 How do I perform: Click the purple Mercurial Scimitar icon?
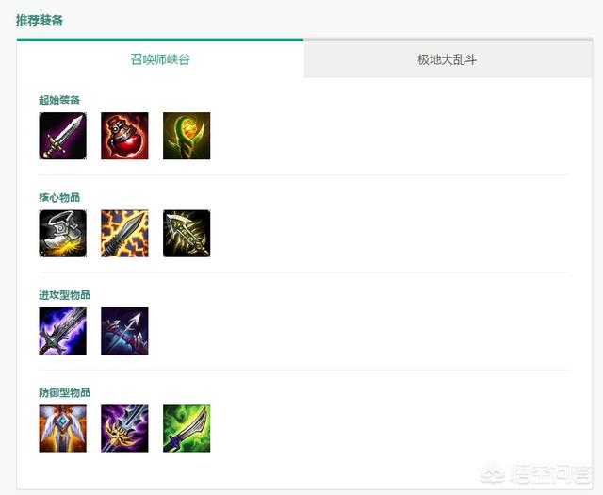tap(124, 428)
